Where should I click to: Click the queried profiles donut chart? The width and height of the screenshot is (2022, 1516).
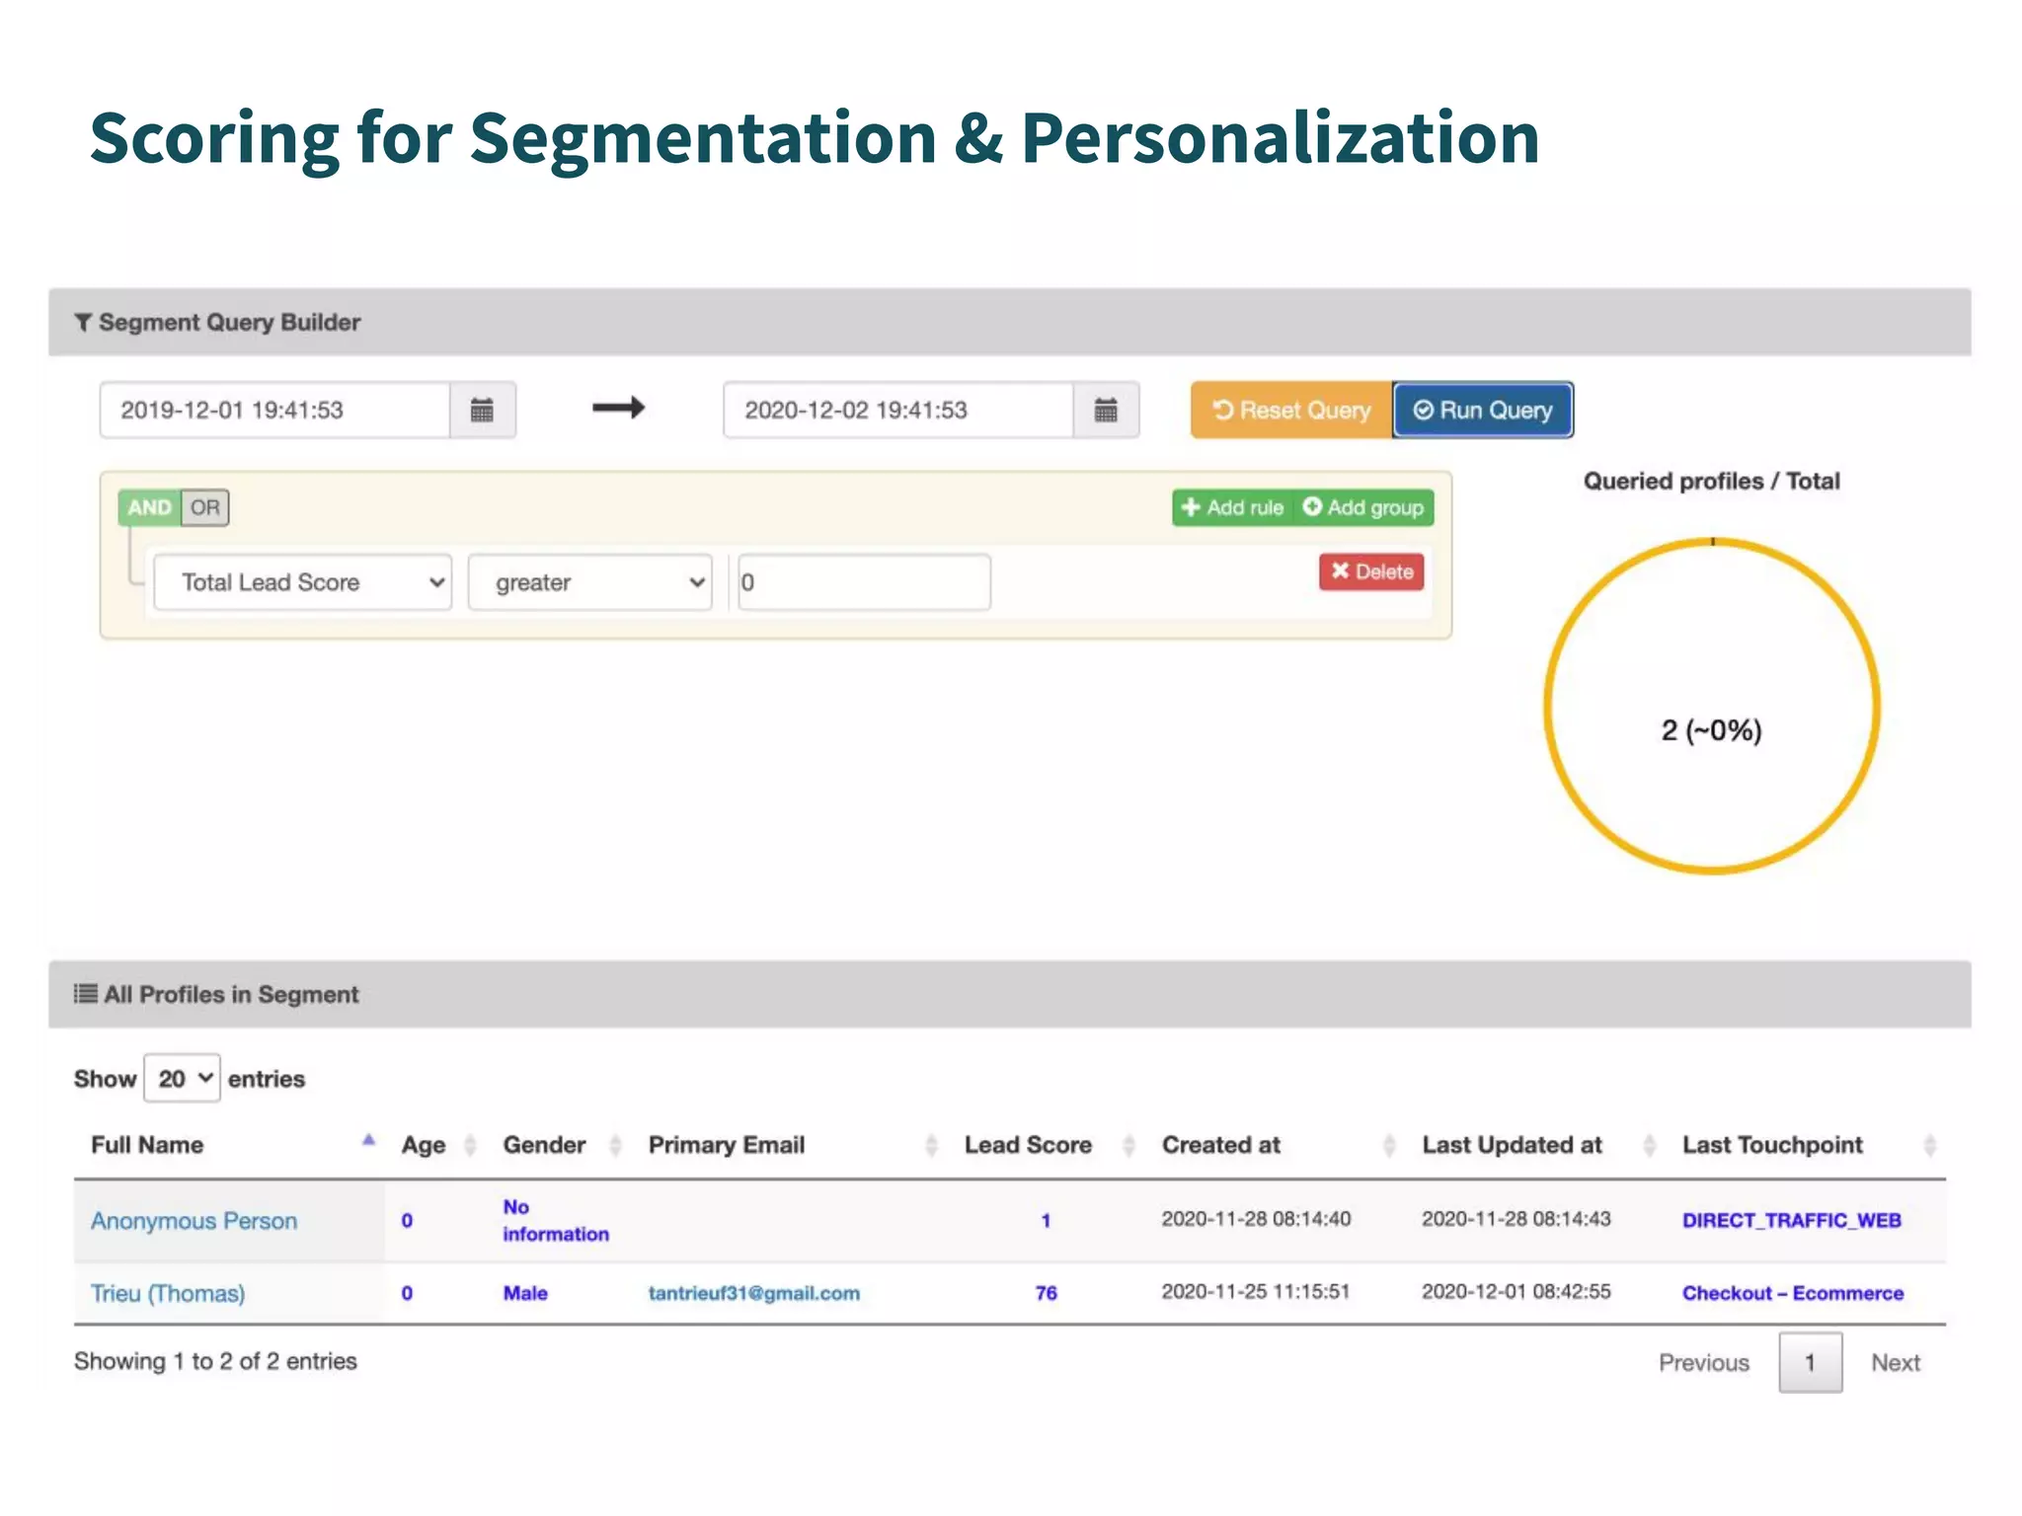click(1712, 706)
